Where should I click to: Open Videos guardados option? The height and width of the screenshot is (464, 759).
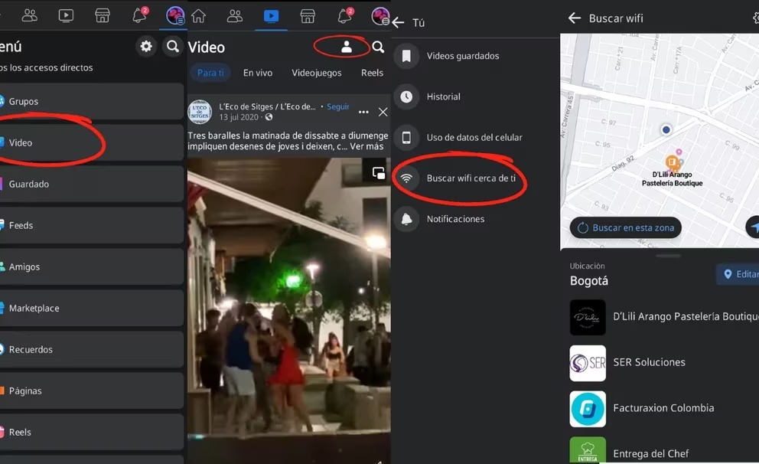pyautogui.click(x=463, y=56)
